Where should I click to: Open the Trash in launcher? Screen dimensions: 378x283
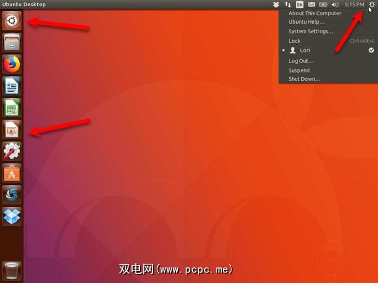point(12,271)
